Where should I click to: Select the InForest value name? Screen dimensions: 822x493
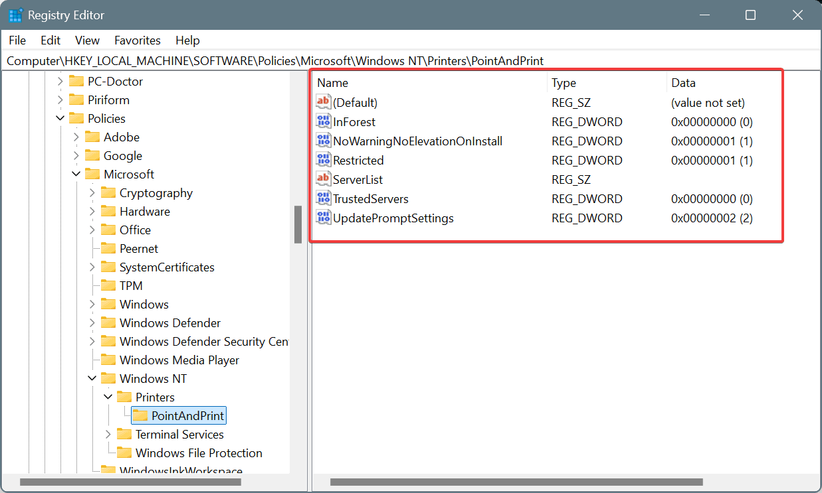pyautogui.click(x=354, y=121)
